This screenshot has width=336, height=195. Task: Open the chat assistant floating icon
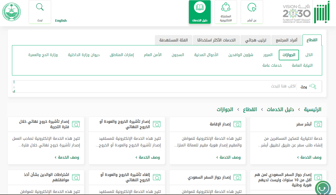click(x=323, y=188)
